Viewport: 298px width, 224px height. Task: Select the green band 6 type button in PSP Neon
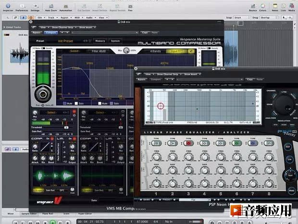236,143
